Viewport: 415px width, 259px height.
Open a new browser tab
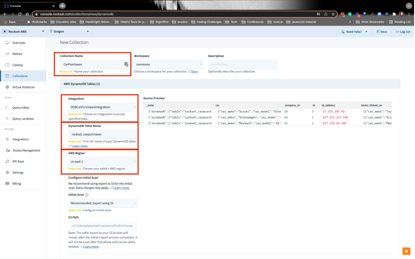[62, 6]
